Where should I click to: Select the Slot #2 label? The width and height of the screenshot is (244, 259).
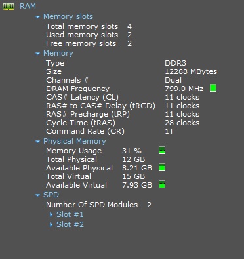point(70,224)
